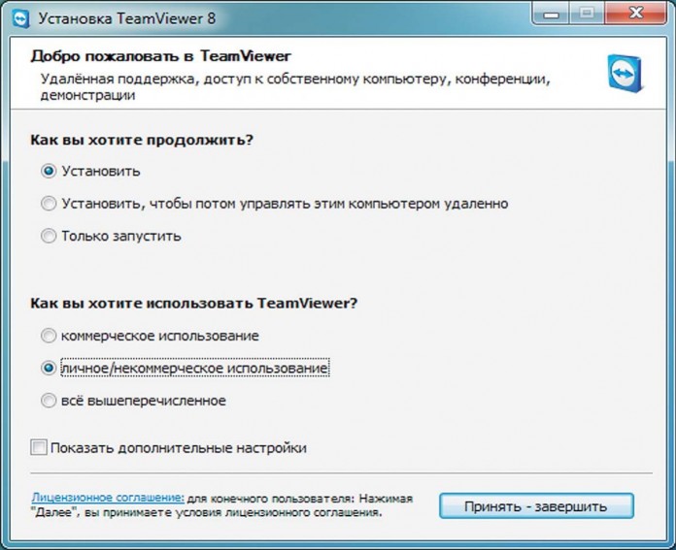Pick the "всё вышеперечисленное" option

click(x=49, y=400)
